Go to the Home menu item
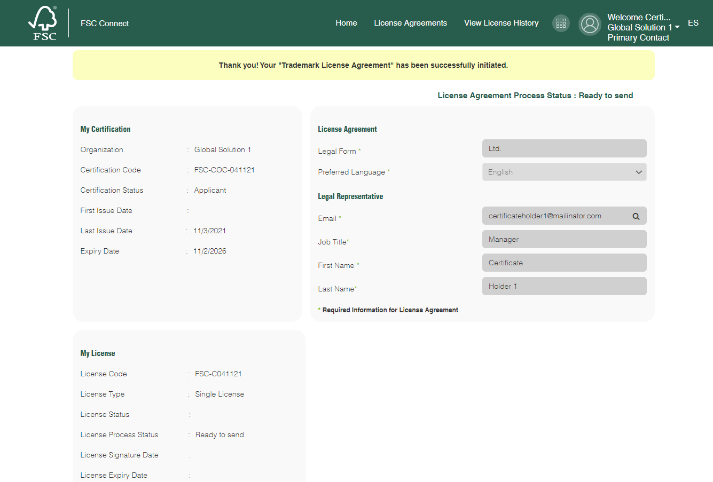713x482 pixels. pos(346,23)
